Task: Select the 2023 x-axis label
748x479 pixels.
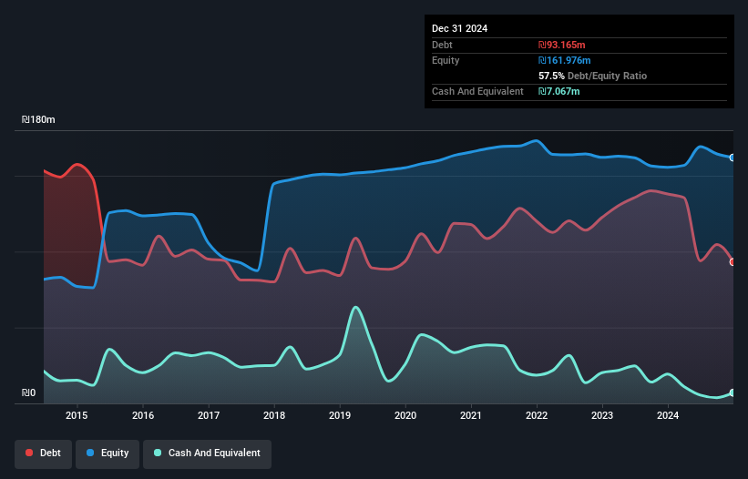Action: pos(602,415)
